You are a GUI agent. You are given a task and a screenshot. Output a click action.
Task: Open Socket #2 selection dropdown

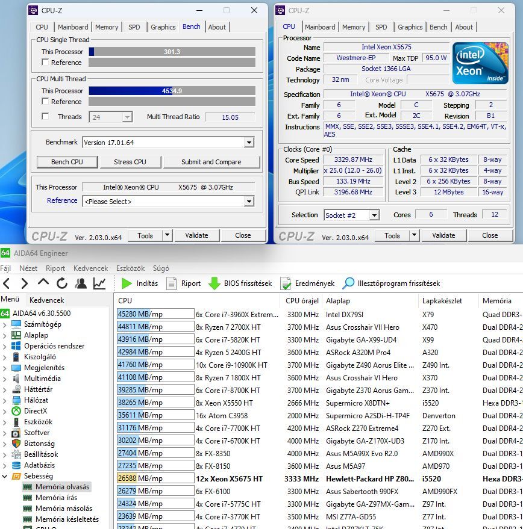pos(374,215)
